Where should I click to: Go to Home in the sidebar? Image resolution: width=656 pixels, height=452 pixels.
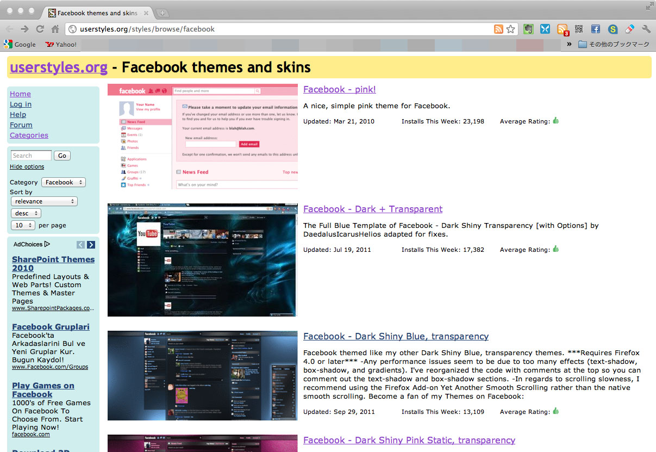20,94
